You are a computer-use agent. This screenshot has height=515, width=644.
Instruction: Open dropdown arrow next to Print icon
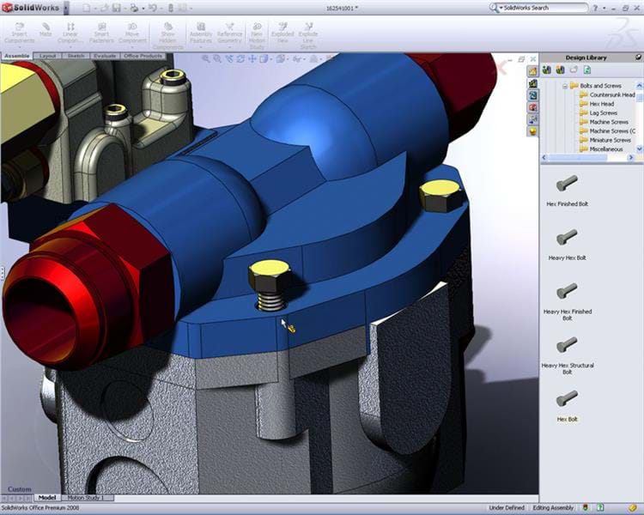143,9
